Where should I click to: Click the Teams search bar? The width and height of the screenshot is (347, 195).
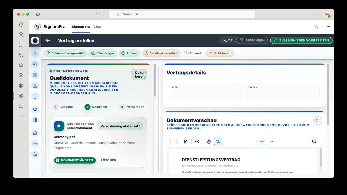[182, 14]
